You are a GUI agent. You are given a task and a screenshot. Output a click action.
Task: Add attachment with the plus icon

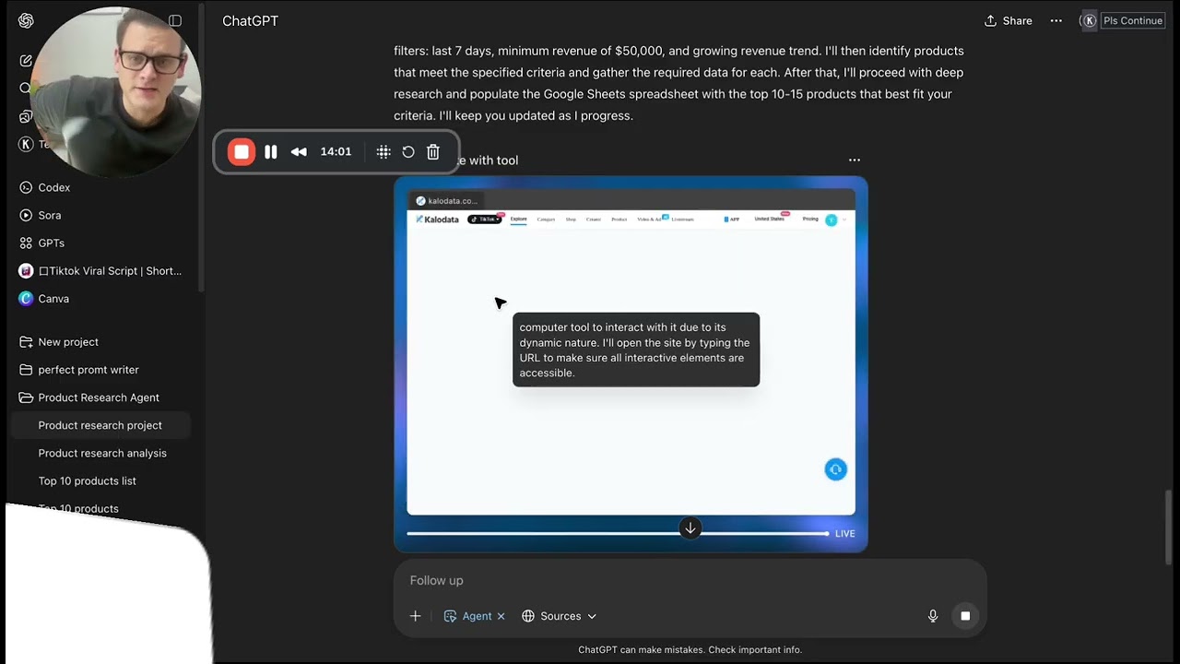coord(415,616)
